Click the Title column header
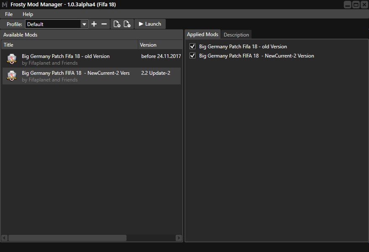The width and height of the screenshot is (369, 252). (x=70, y=45)
